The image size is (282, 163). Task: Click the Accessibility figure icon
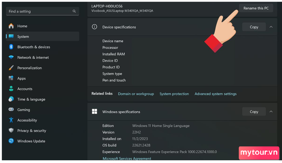point(11,120)
